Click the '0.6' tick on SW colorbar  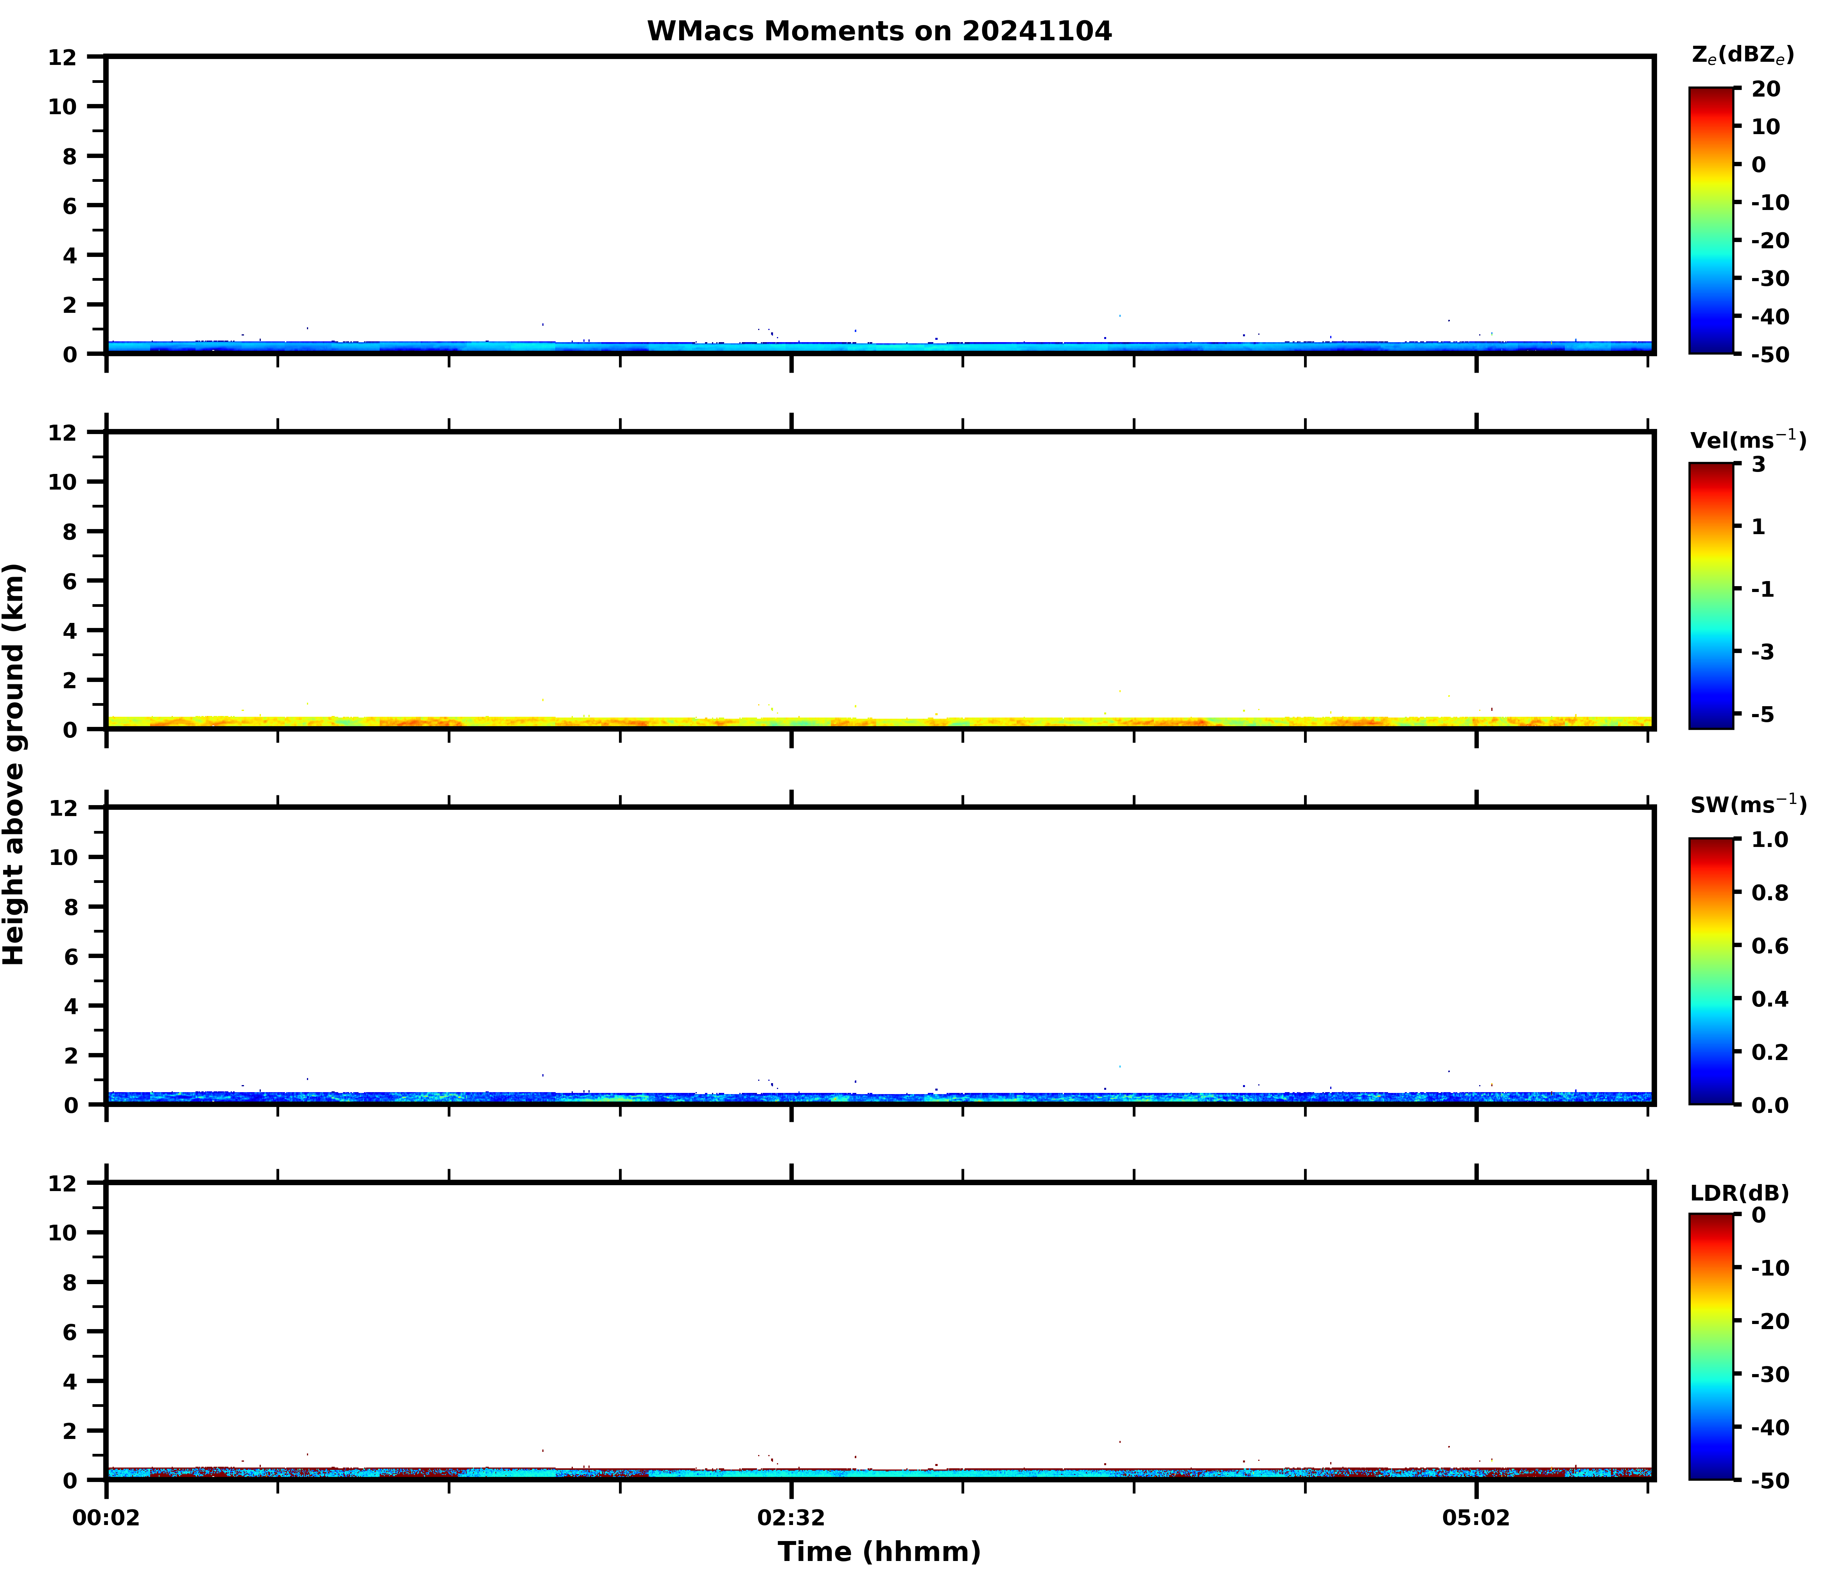(x=1769, y=946)
